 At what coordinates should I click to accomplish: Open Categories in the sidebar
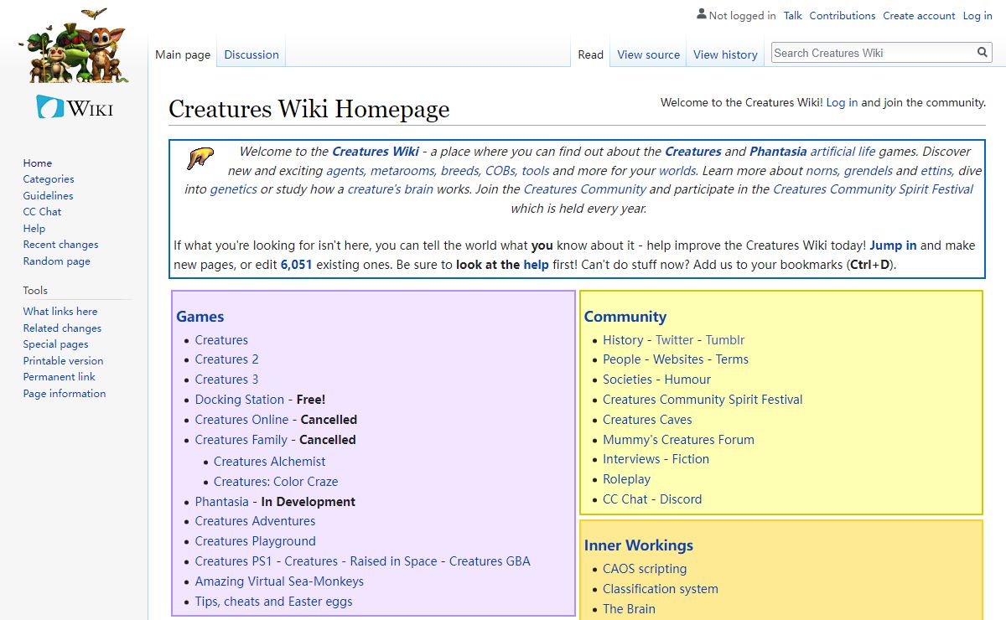tap(49, 178)
